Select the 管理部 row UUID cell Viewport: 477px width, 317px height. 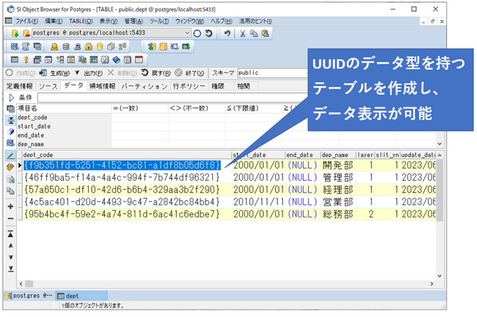[x=122, y=177]
